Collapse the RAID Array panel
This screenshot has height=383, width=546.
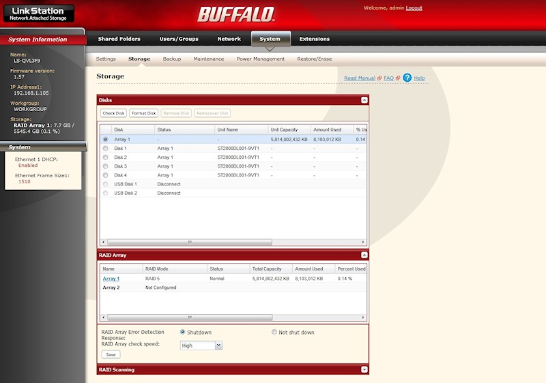pos(364,255)
